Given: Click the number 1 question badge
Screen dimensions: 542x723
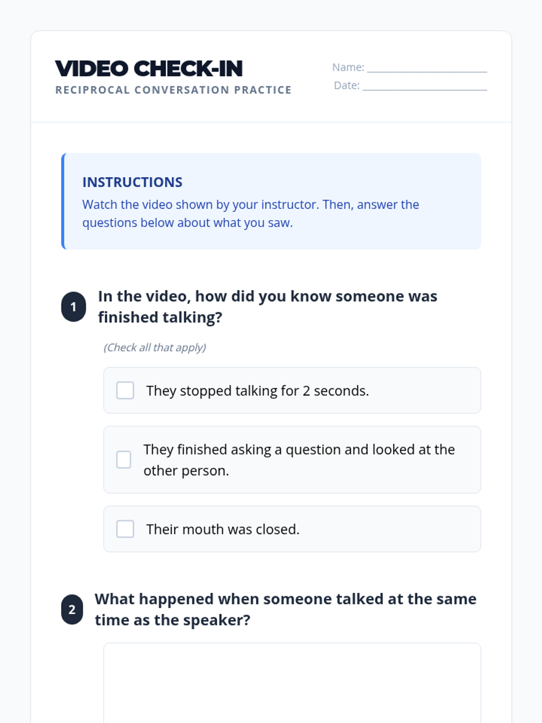Looking at the screenshot, I should click(74, 307).
